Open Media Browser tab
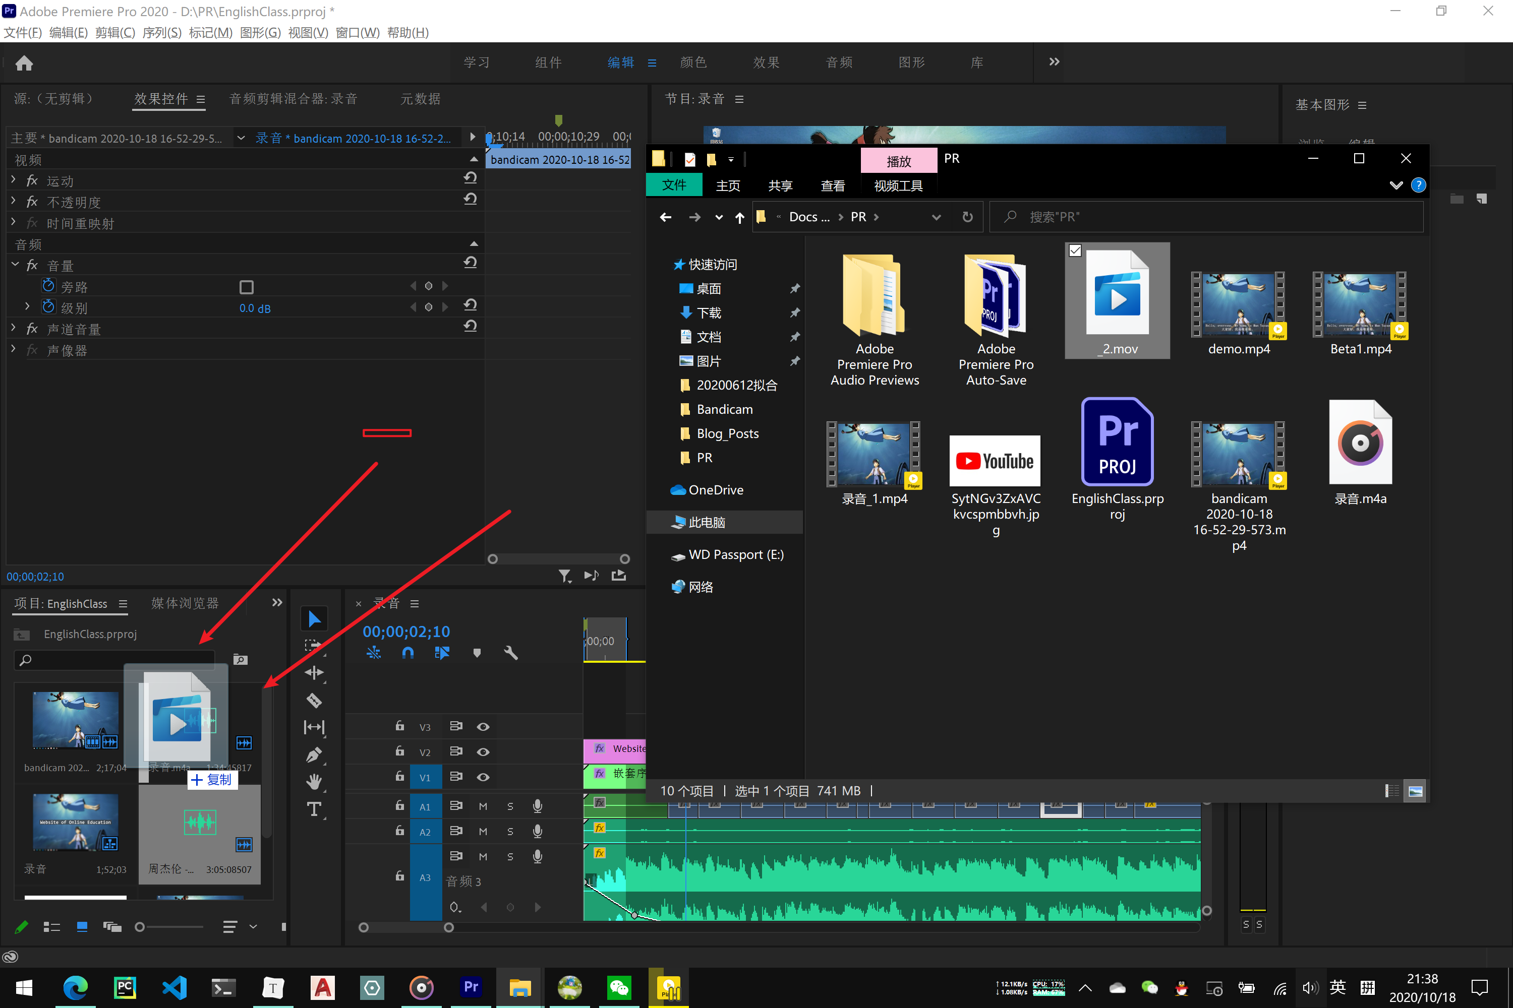 pos(185,603)
